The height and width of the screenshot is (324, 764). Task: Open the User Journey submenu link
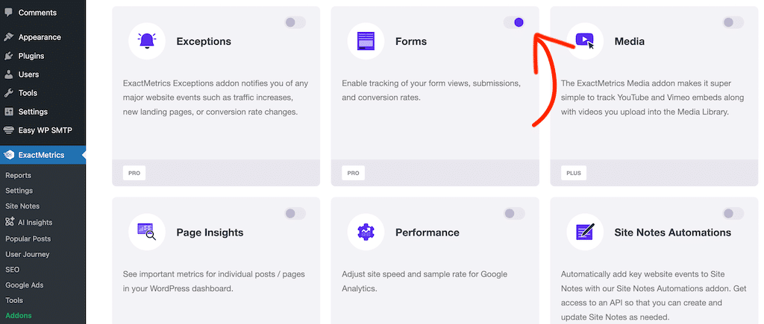(25, 254)
